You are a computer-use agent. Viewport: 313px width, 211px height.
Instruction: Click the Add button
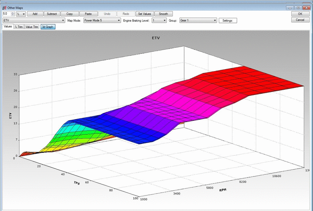point(35,14)
